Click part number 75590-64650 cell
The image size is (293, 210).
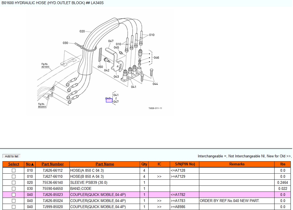tap(53, 189)
